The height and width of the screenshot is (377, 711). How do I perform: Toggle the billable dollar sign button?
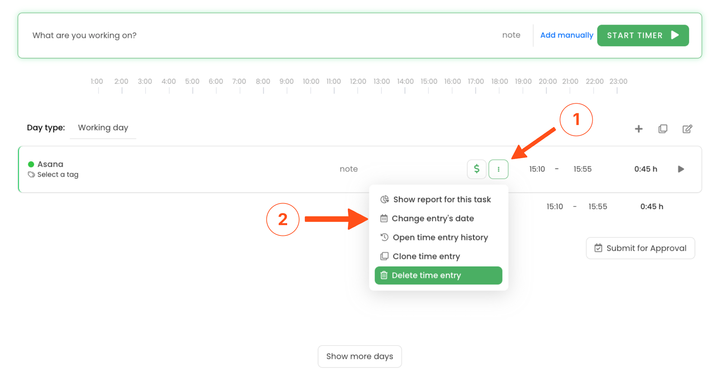point(476,169)
